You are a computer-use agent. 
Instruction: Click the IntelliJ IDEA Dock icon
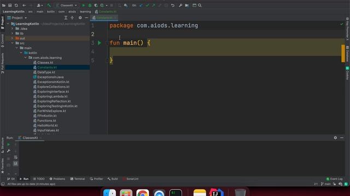point(216,193)
